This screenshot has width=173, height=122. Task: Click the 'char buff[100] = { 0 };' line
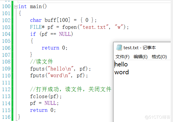tap(63, 20)
